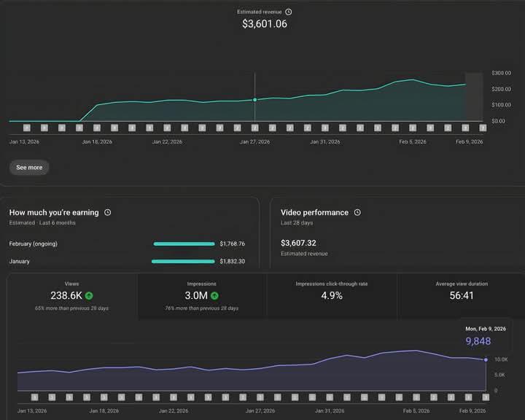Screen dimensions: 525x420
Task: Open video marker above Jan 31 on views chart
Action: [328, 397]
